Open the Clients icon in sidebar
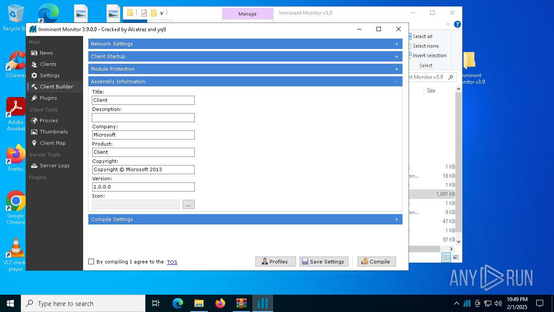This screenshot has width=554, height=312. click(x=34, y=64)
